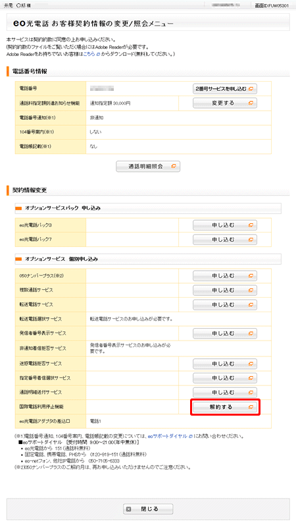Click 申し込む for 転送電話サービス
Viewport: 296px width, 523px height.
pyautogui.click(x=225, y=304)
